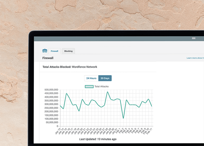Switch to the Firewall tab
This screenshot has width=204, height=146.
54,51
